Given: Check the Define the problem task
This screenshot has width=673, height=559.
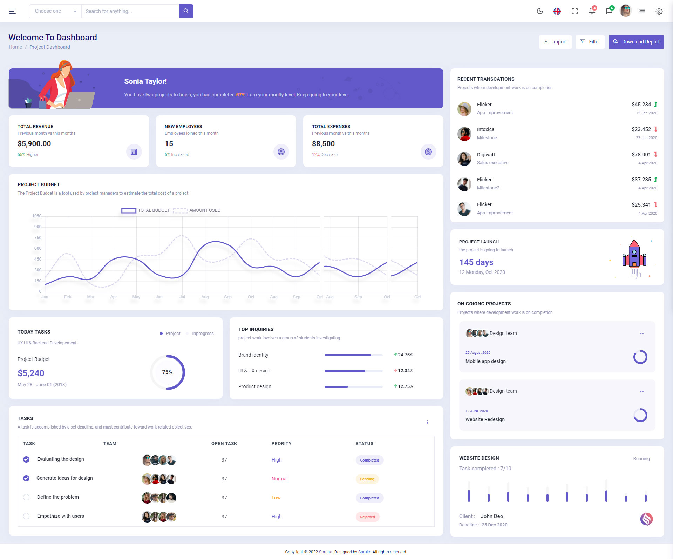Looking at the screenshot, I should click(26, 497).
